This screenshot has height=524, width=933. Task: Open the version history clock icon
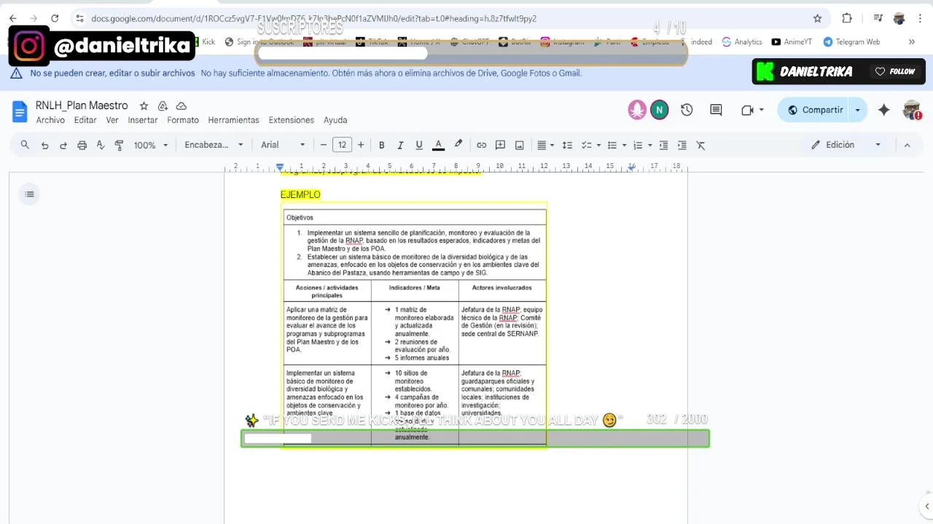[687, 110]
